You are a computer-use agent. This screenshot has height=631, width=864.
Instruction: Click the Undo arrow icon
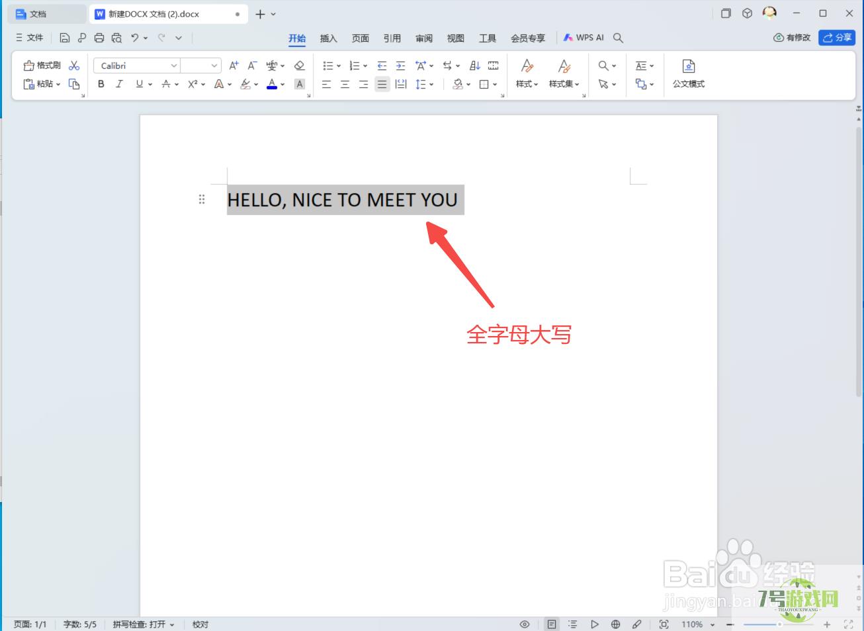pos(135,38)
